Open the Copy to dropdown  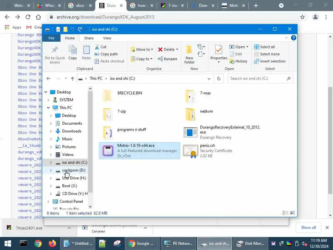(x=142, y=59)
